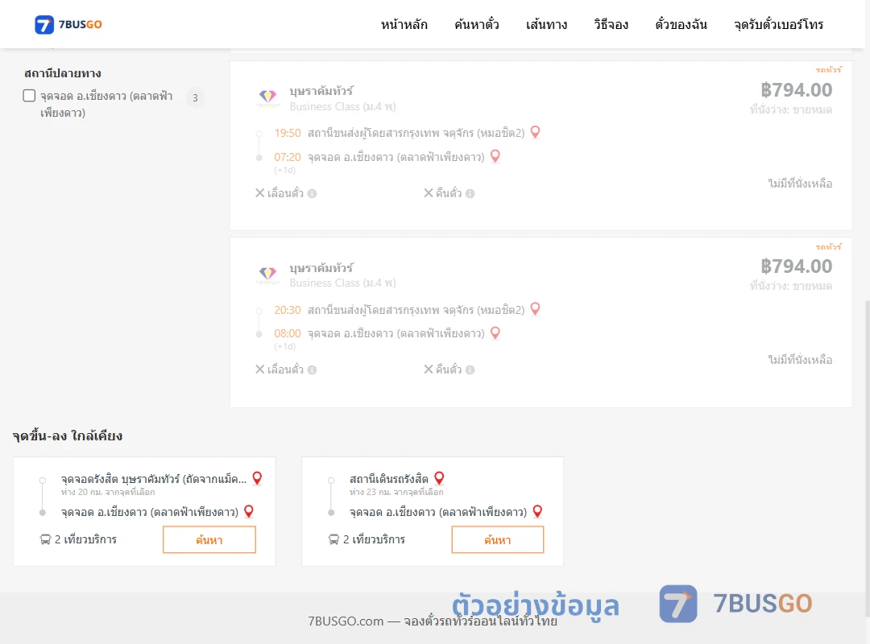The height and width of the screenshot is (644, 870).
Task: Click ไม่มีที่นั่งเหลือ label on 19:50 trip
Action: coord(800,184)
